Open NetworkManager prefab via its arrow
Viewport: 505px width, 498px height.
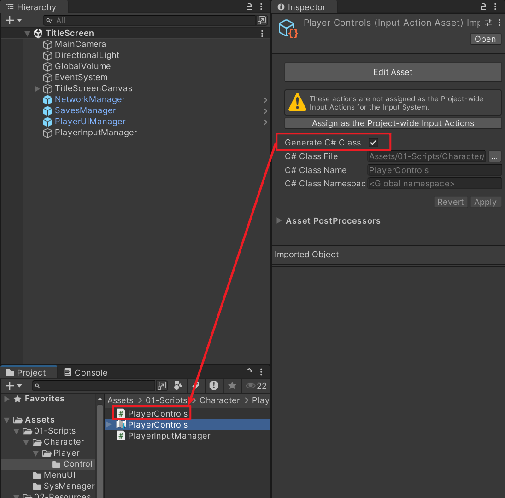point(265,100)
